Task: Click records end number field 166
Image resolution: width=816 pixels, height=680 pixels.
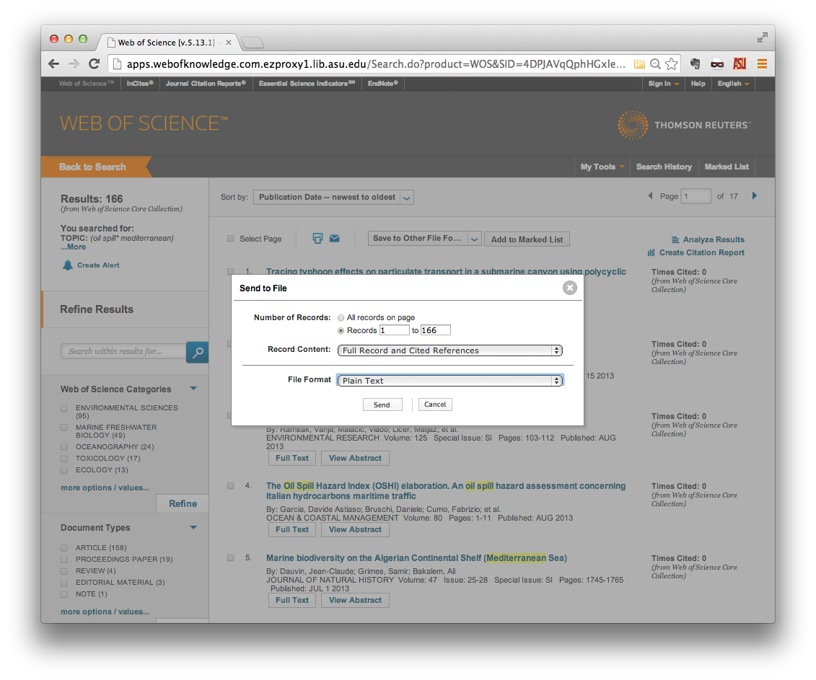Action: 436,330
